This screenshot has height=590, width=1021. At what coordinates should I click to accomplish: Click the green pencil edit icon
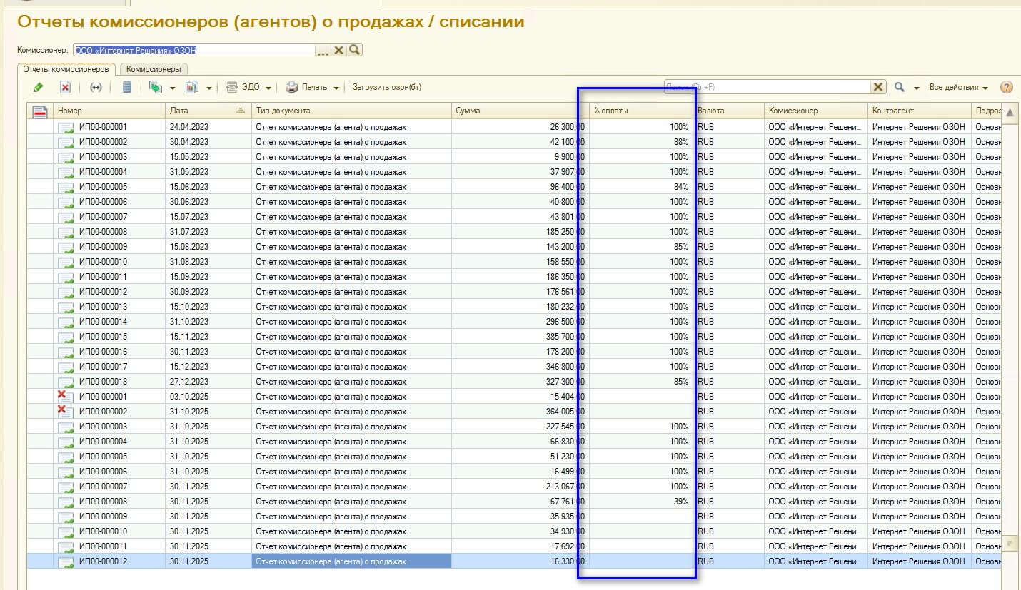pyautogui.click(x=39, y=87)
